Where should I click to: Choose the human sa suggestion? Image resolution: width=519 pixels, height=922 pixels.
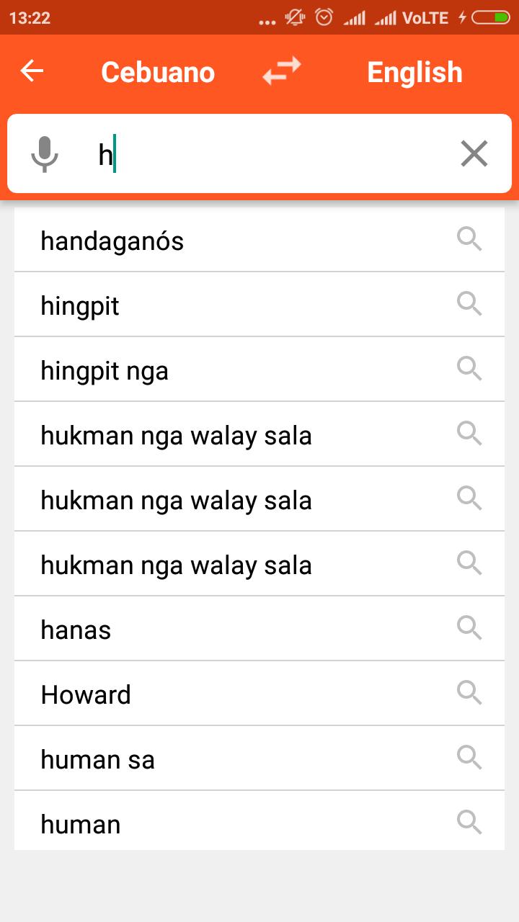point(259,758)
